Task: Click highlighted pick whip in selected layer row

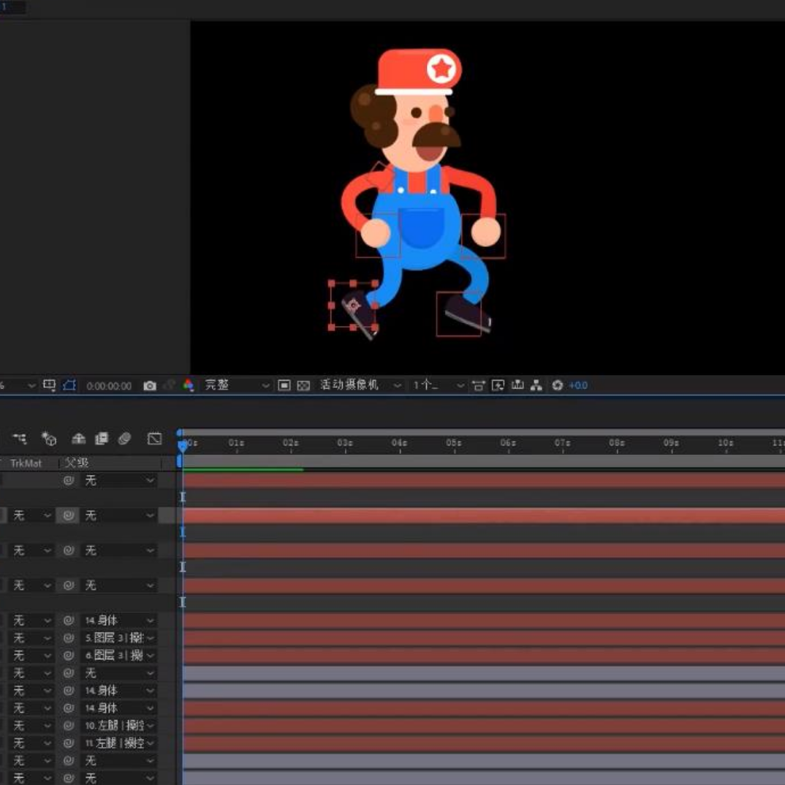Action: pyautogui.click(x=68, y=515)
